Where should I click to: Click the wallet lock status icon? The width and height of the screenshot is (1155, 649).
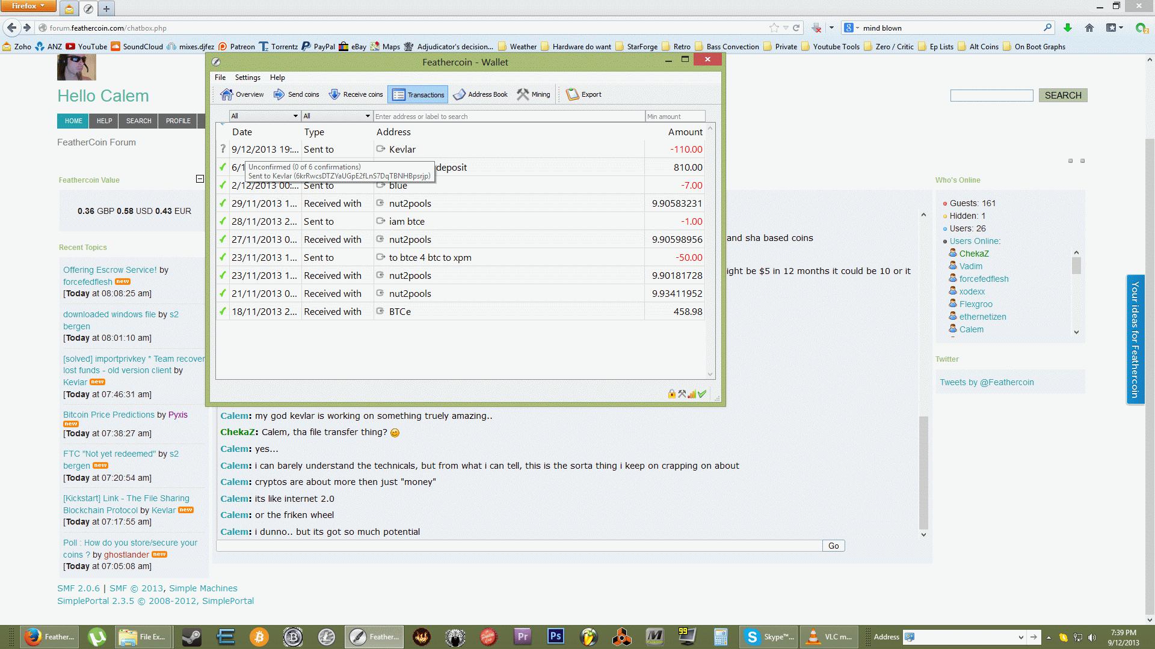(672, 394)
